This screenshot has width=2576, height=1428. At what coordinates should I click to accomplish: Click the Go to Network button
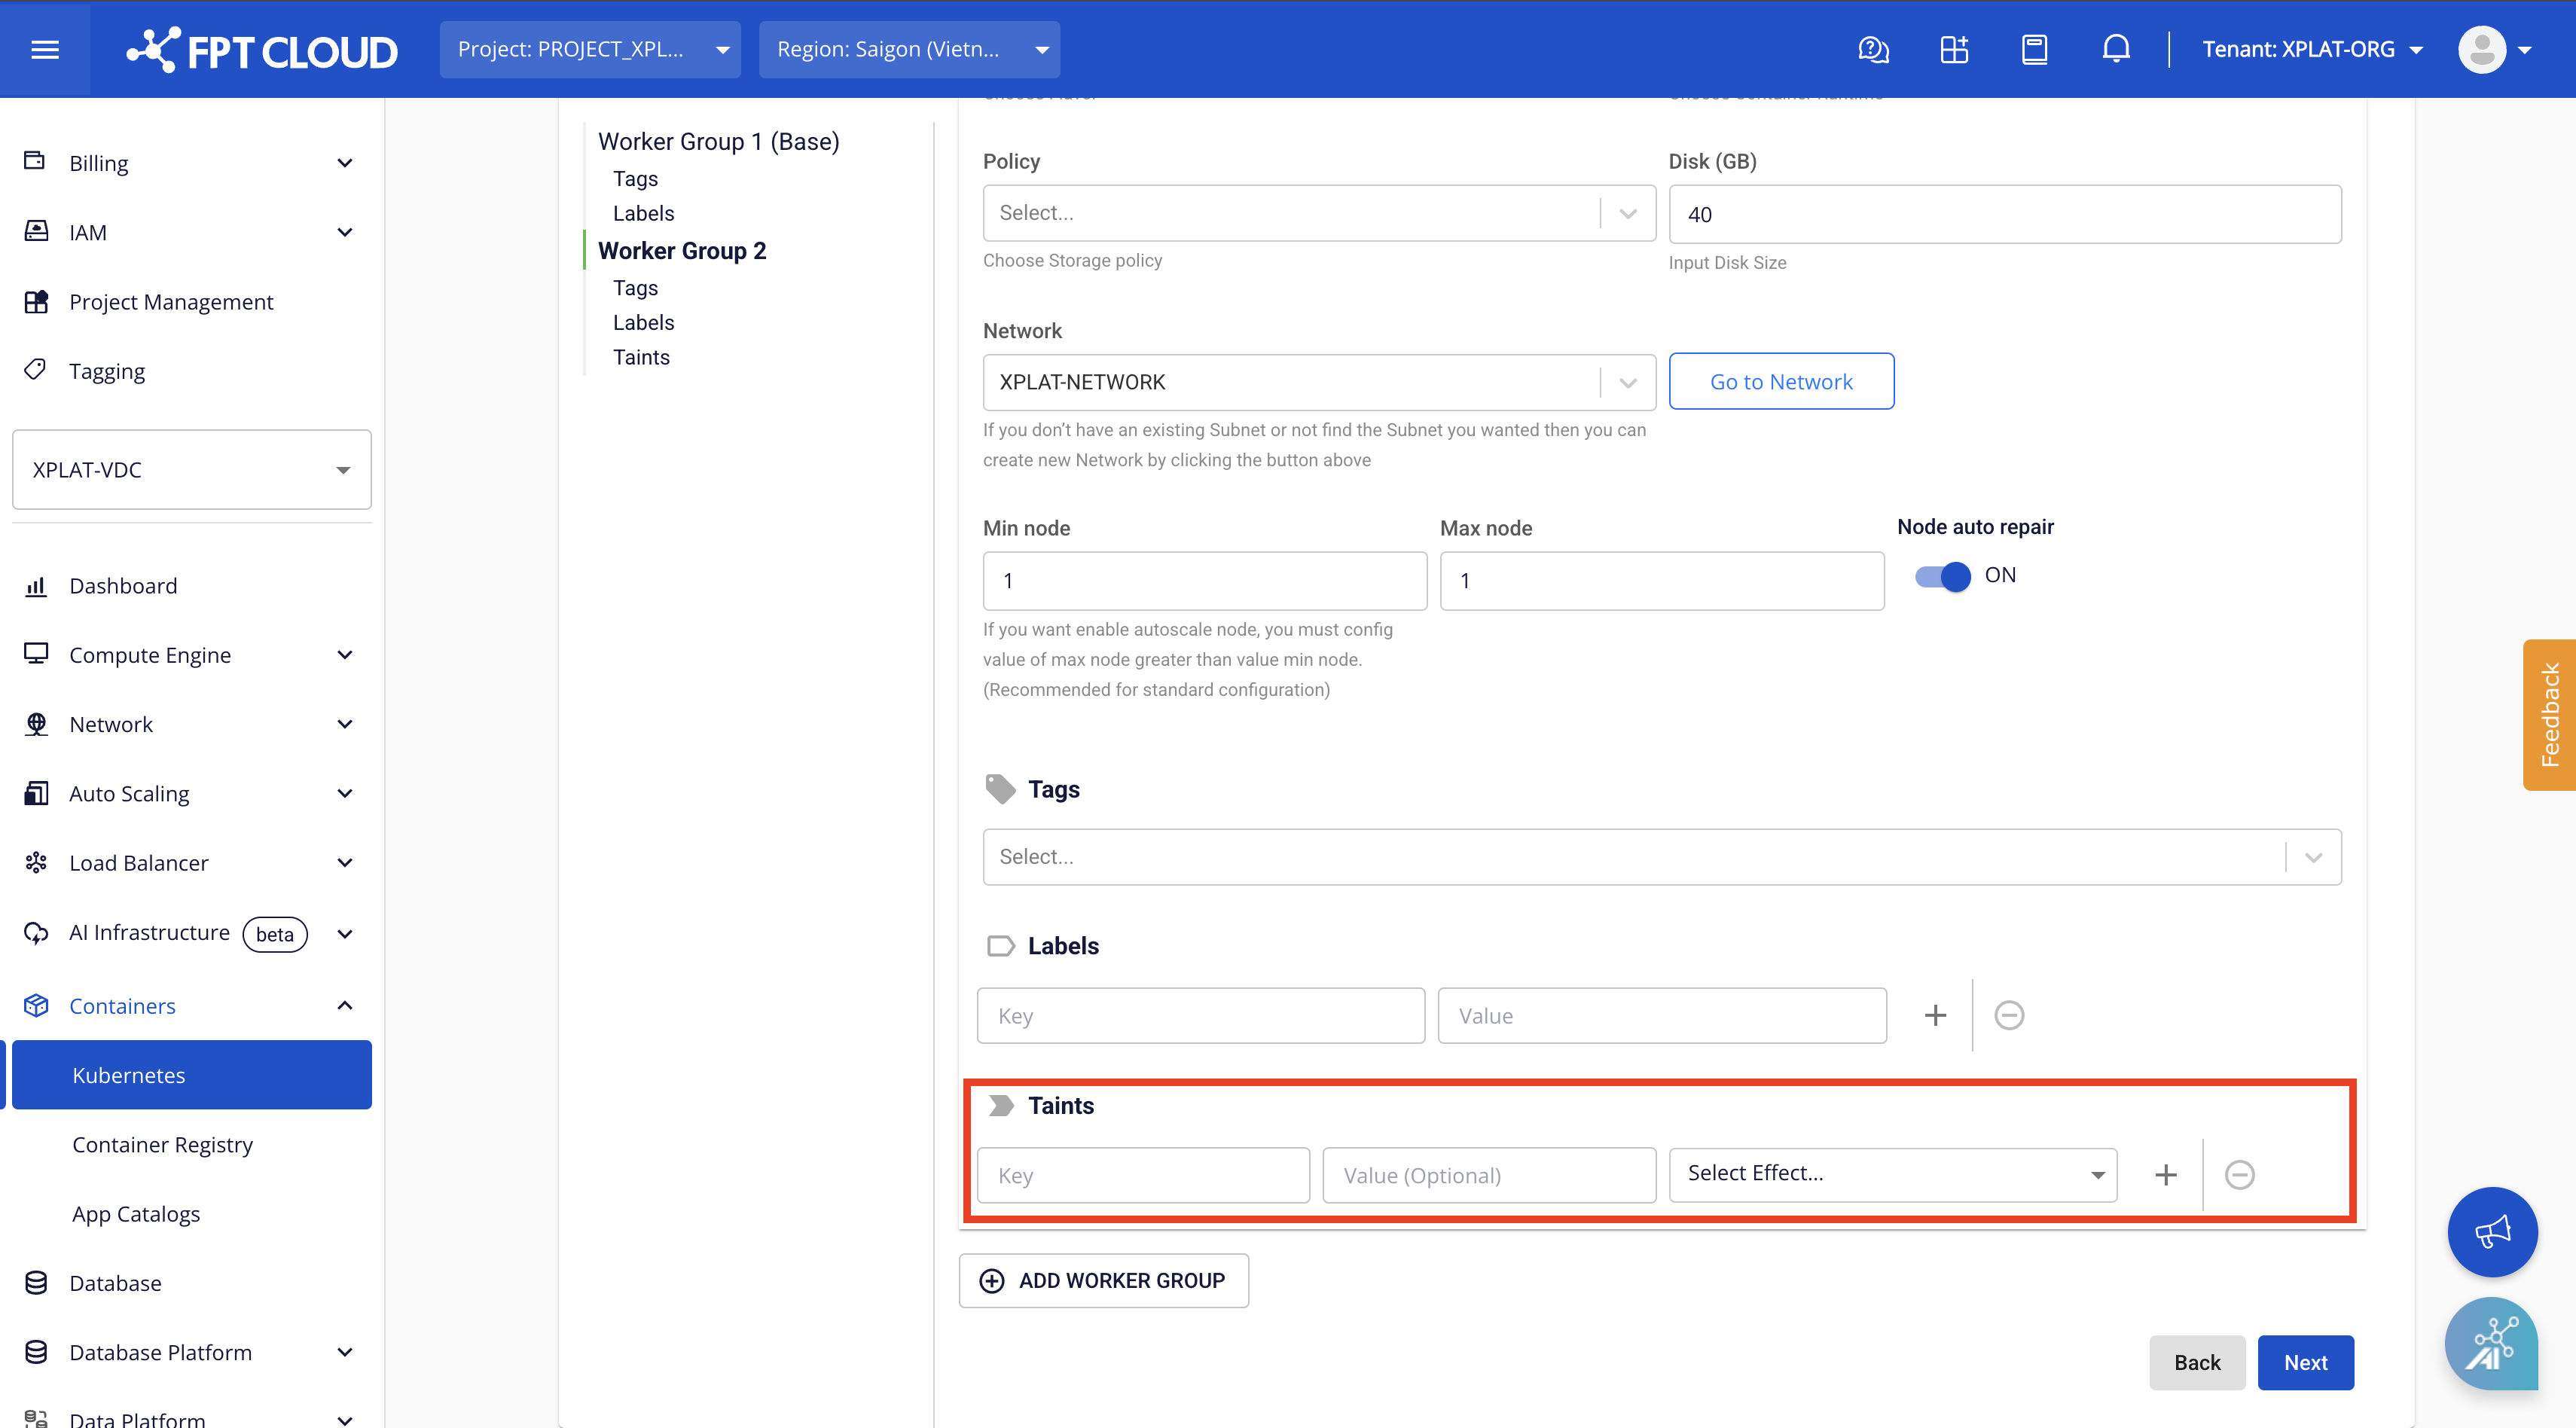coord(1780,381)
